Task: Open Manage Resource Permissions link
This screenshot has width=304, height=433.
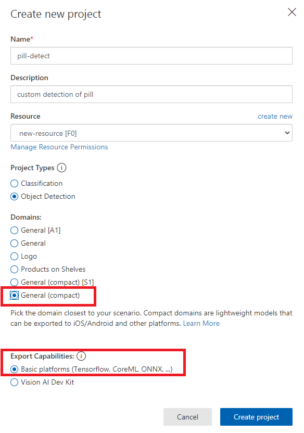Action: tap(59, 147)
